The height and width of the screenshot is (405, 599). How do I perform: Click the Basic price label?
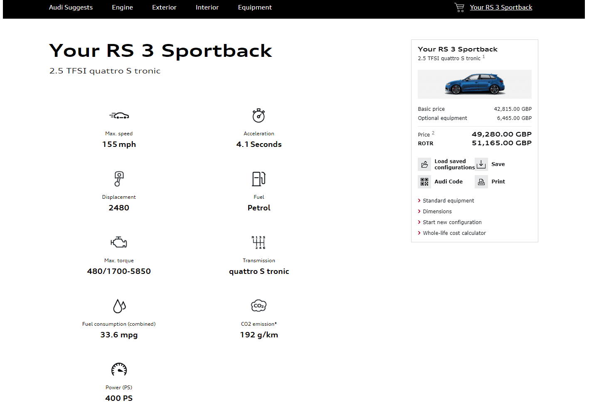431,109
